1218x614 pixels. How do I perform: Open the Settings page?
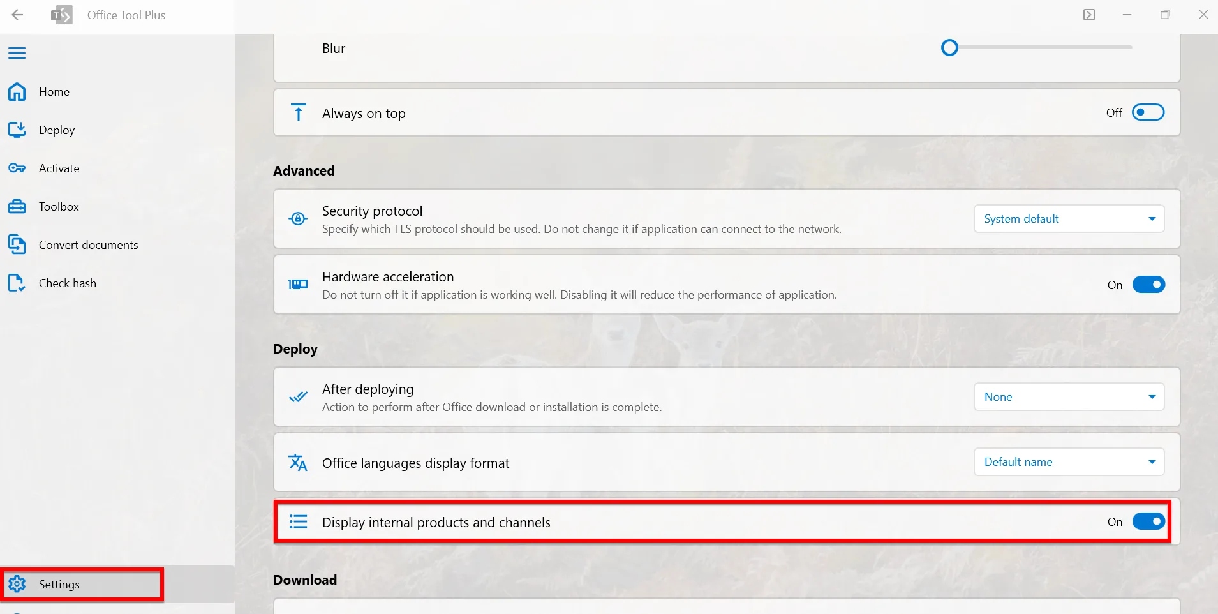[x=117, y=584]
